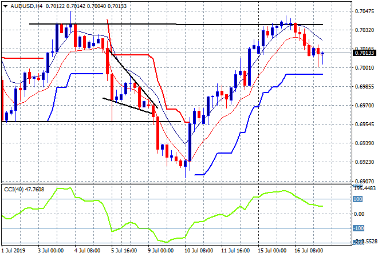
Task: Select the open value 0.70122 in the header
Action: pos(55,6)
